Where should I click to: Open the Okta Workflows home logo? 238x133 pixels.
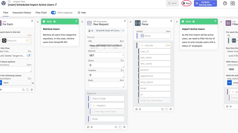pos(4,3)
